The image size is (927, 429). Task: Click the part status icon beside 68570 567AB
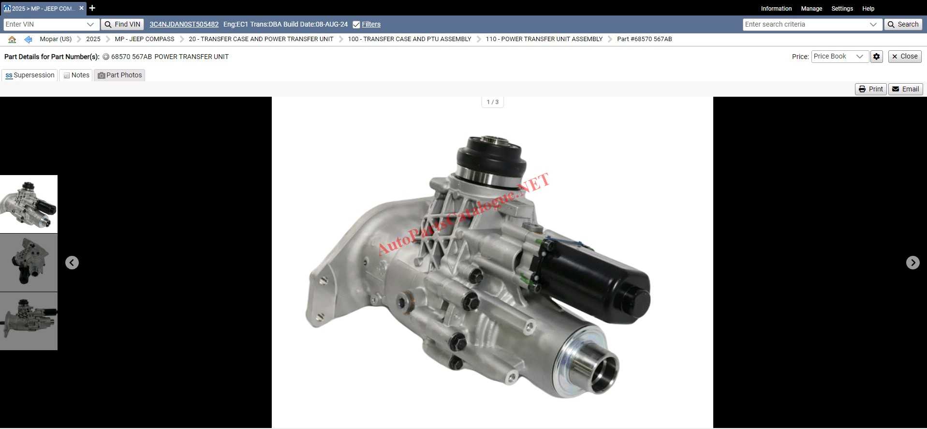[106, 57]
